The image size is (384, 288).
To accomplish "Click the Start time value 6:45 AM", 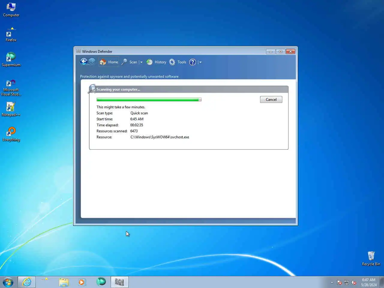I will click(137, 119).
